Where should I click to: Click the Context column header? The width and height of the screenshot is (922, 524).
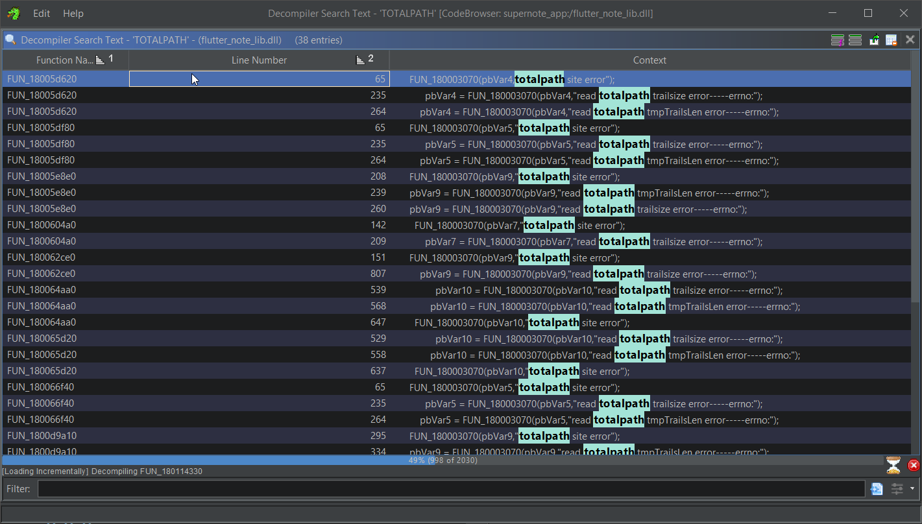click(x=649, y=60)
